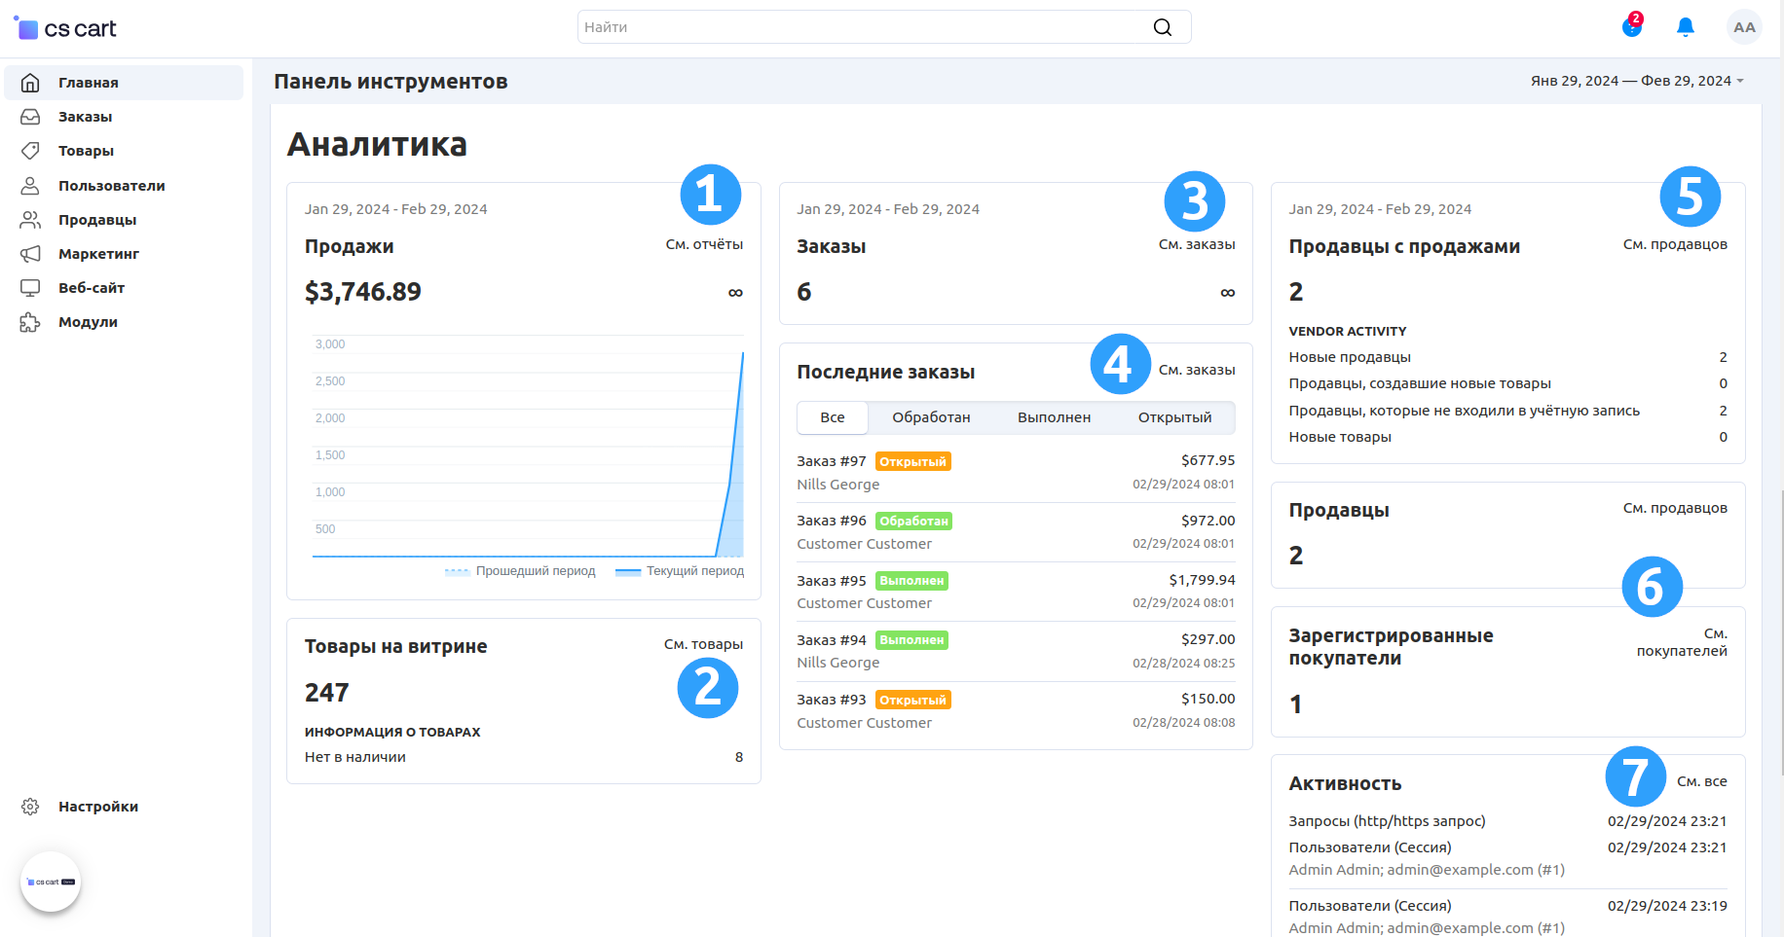This screenshot has width=1784, height=937.
Task: Open Пользователи in the sidebar menu
Action: tap(111, 186)
